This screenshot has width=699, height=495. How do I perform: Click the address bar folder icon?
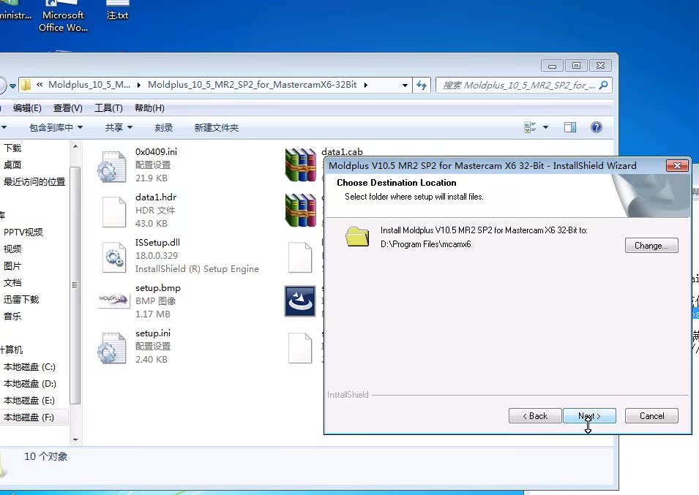[26, 85]
